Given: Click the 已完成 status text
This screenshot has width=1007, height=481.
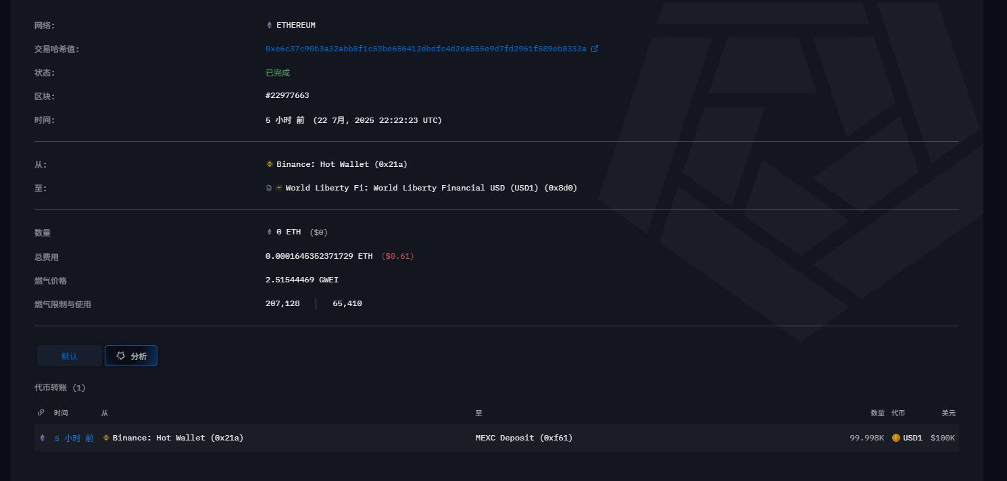Looking at the screenshot, I should coord(278,72).
